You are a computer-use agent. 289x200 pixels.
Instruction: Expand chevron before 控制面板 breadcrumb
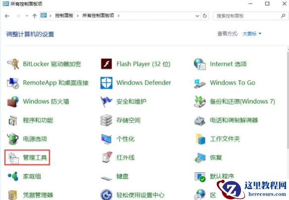click(50, 16)
